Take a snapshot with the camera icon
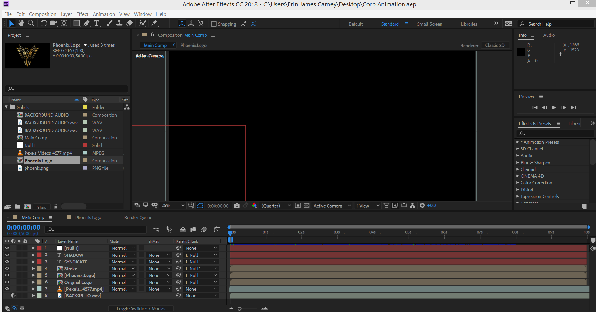Image resolution: width=596 pixels, height=312 pixels. tap(237, 206)
